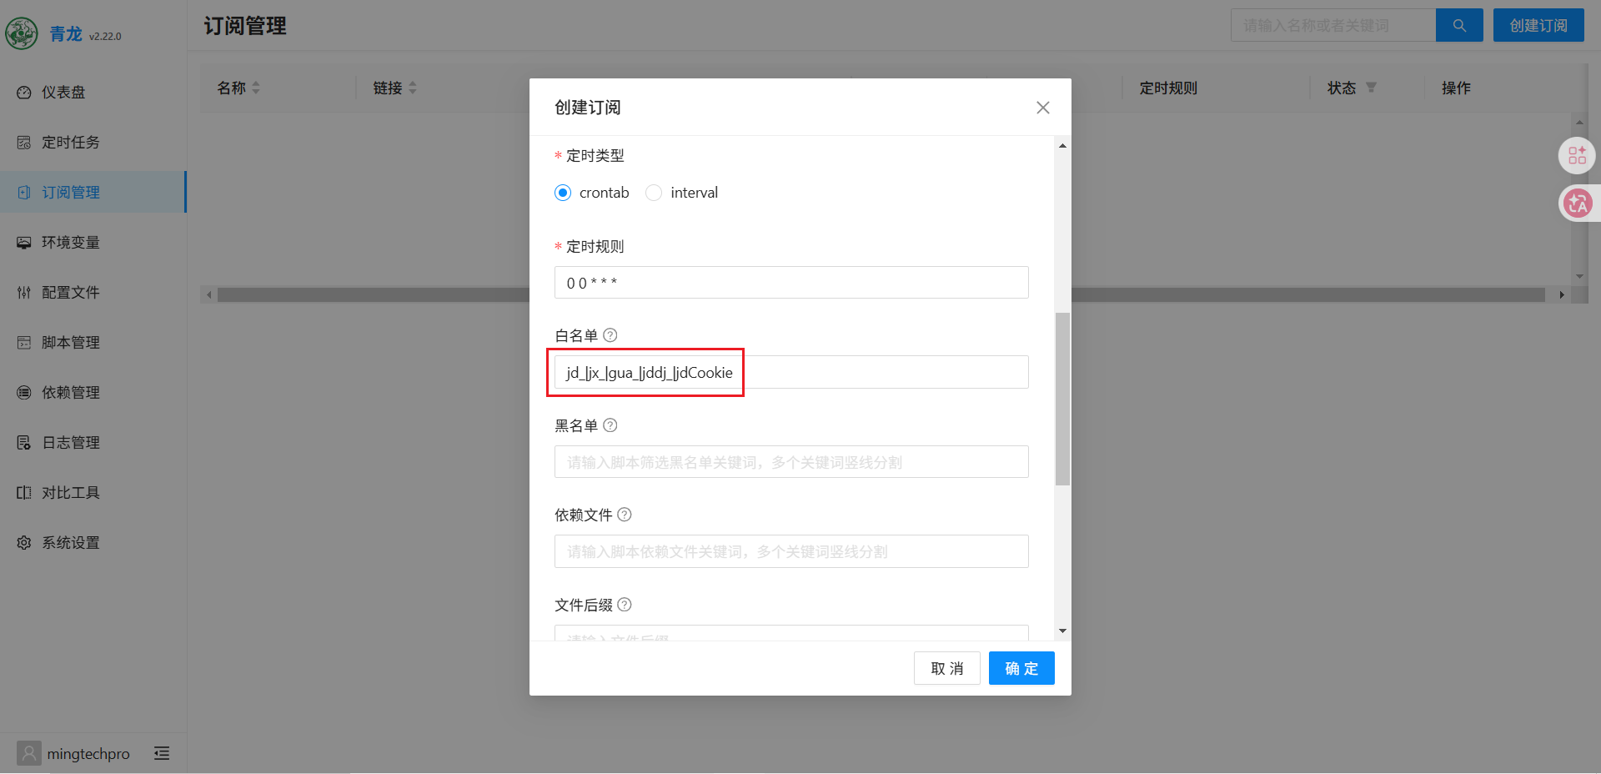Image resolution: width=1601 pixels, height=774 pixels.
Task: Focus the name or keyword search field
Action: tap(1333, 25)
